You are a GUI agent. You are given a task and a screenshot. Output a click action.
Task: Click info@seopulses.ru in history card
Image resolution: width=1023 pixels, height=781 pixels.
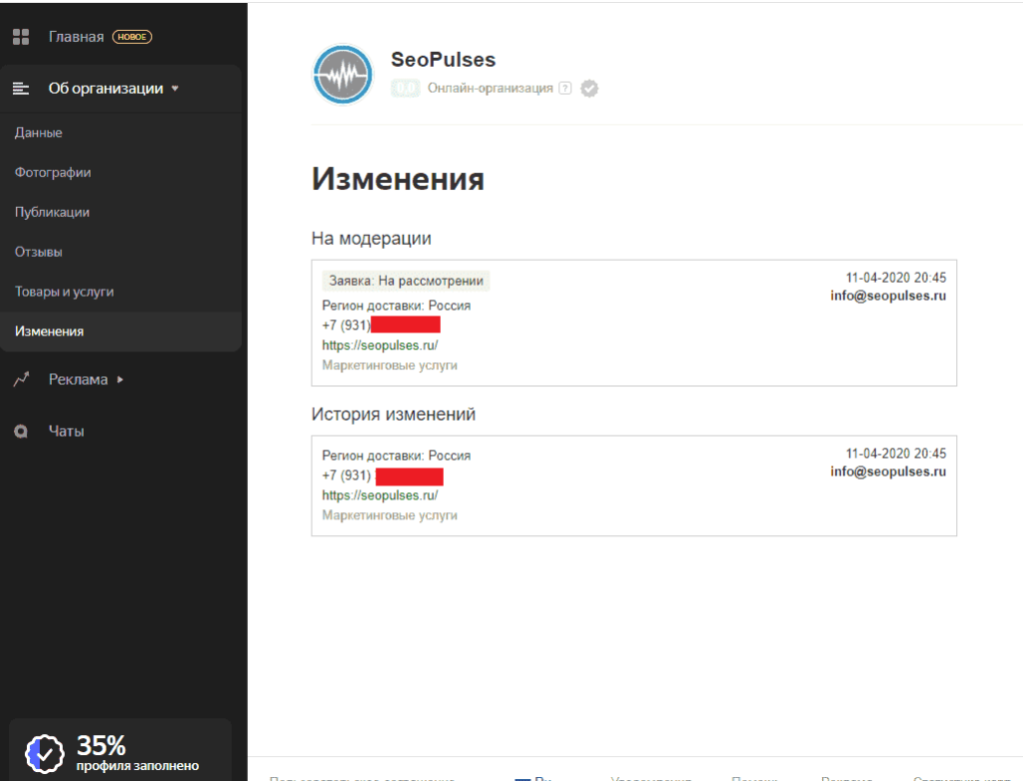click(888, 471)
